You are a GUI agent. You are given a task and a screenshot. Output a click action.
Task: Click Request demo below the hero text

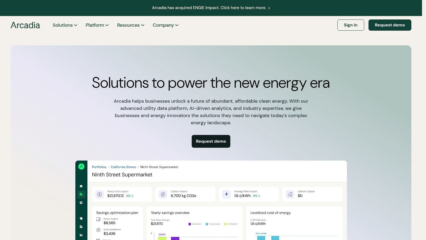(x=211, y=141)
